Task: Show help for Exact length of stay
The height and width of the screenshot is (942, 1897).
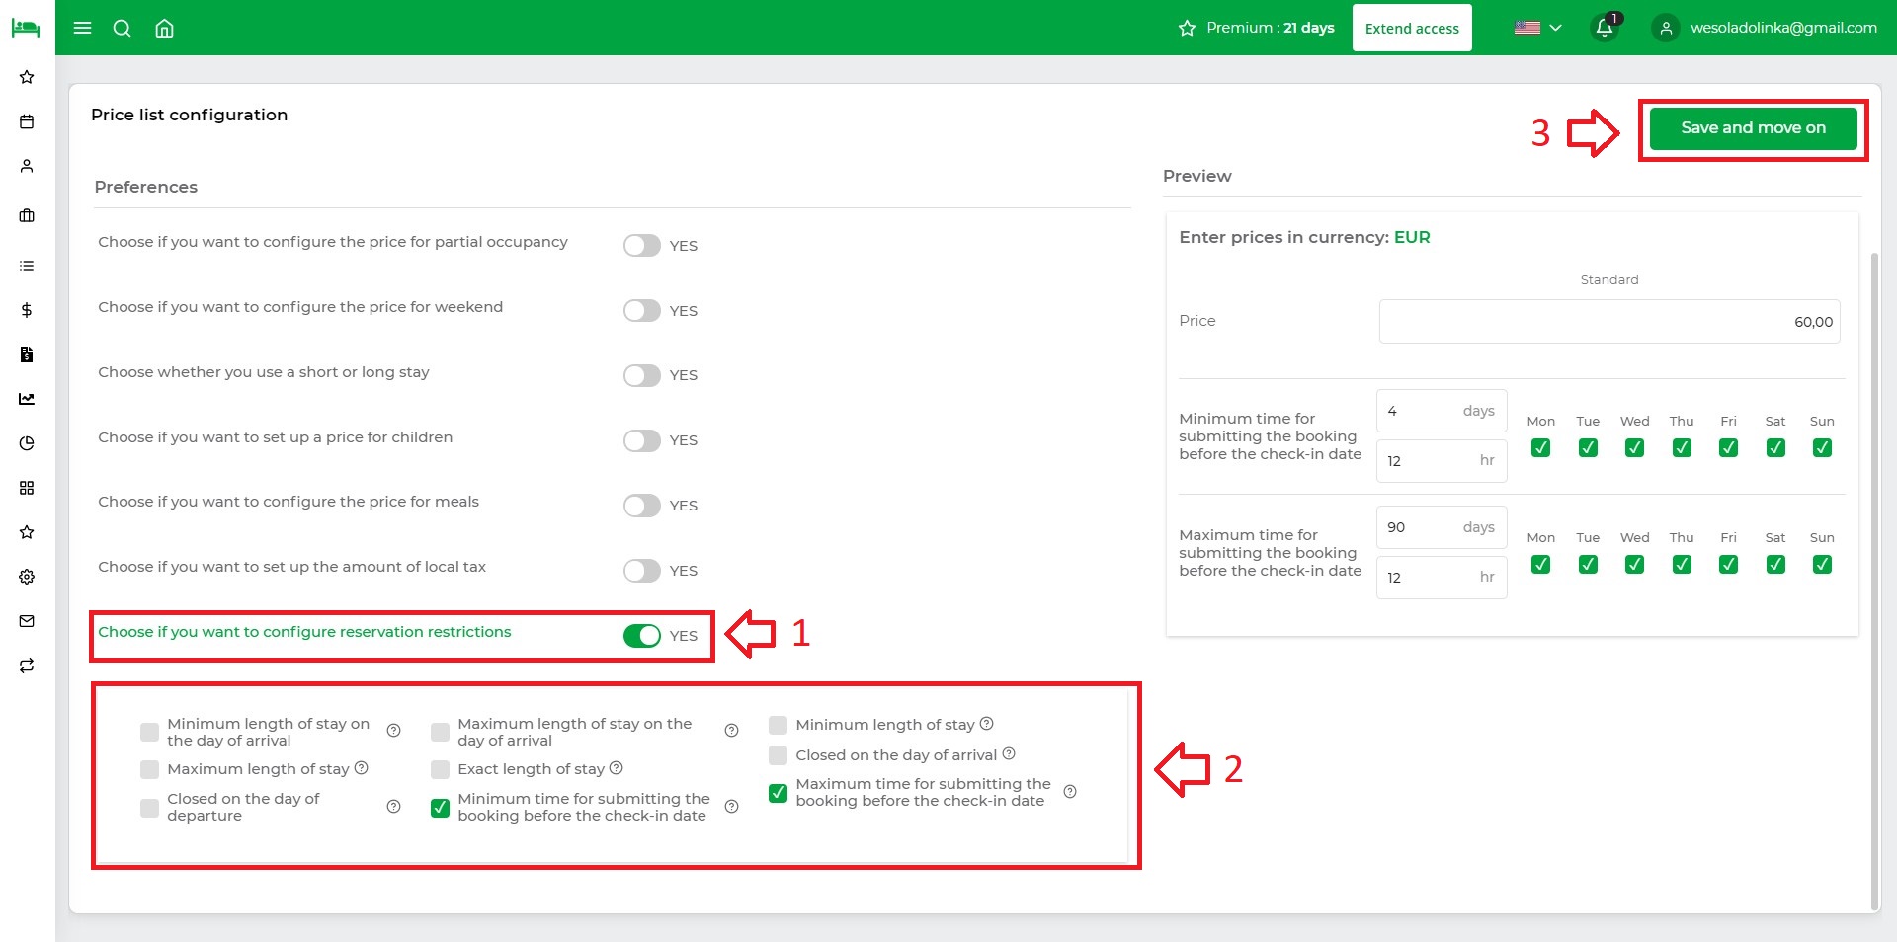Action: (616, 768)
